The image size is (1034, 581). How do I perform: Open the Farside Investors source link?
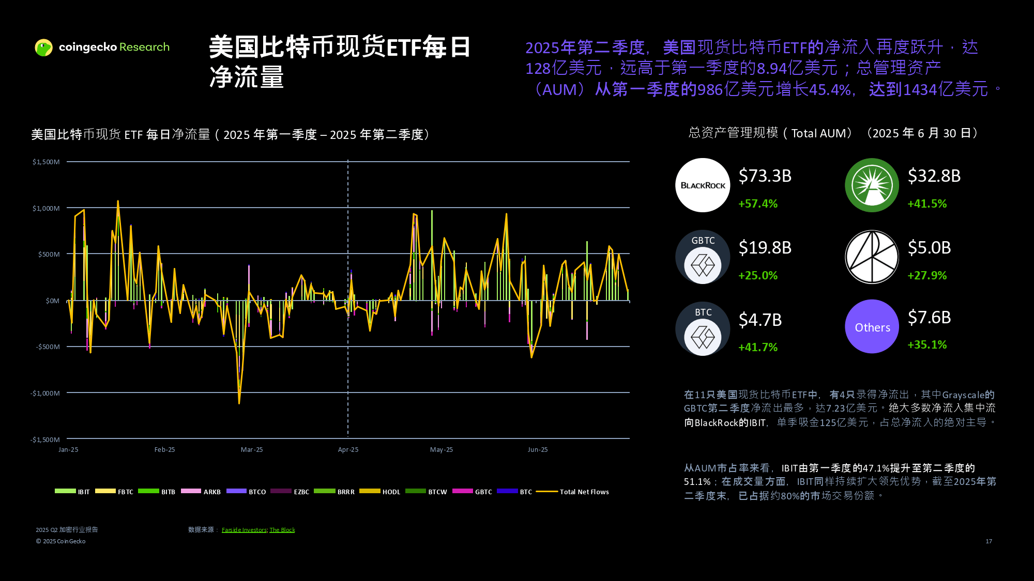pos(244,530)
